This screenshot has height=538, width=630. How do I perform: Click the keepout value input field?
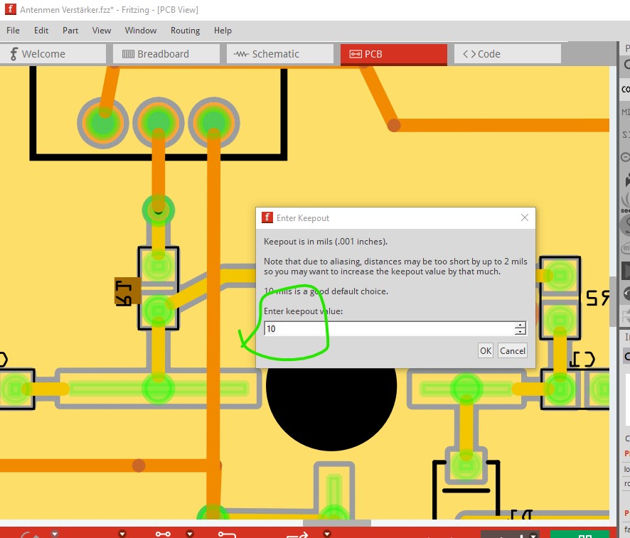pos(388,328)
